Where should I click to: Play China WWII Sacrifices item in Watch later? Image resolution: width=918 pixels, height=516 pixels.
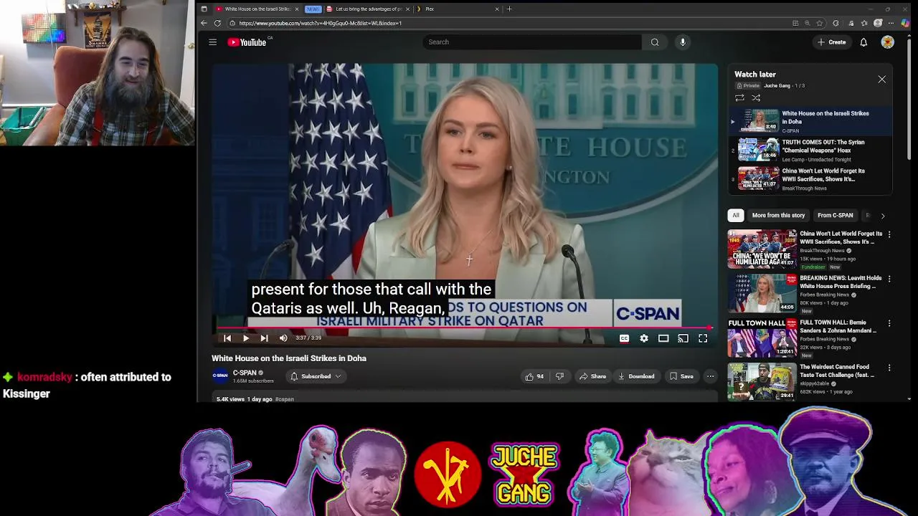pyautogui.click(x=810, y=179)
